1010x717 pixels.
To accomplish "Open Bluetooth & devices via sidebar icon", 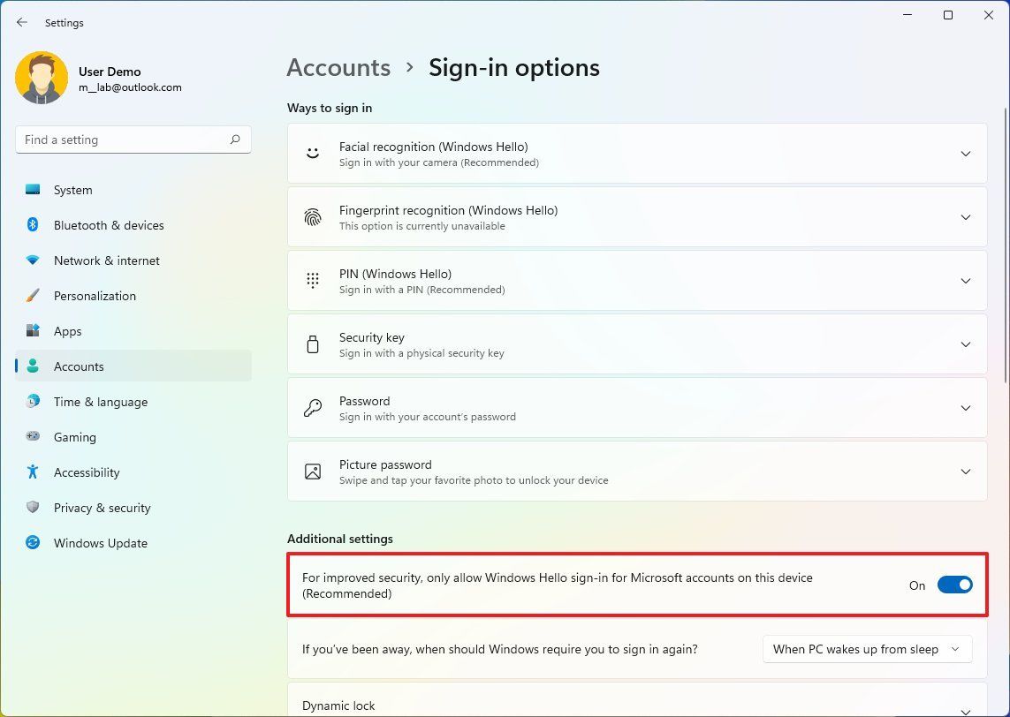I will (x=33, y=225).
